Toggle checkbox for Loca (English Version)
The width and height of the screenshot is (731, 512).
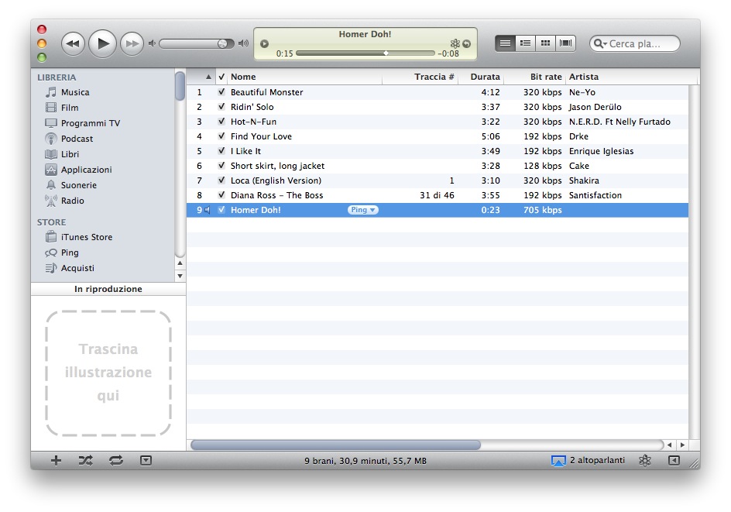(221, 180)
